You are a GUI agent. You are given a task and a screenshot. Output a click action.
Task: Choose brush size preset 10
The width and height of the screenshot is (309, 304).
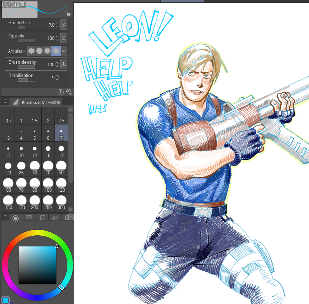coord(21,150)
